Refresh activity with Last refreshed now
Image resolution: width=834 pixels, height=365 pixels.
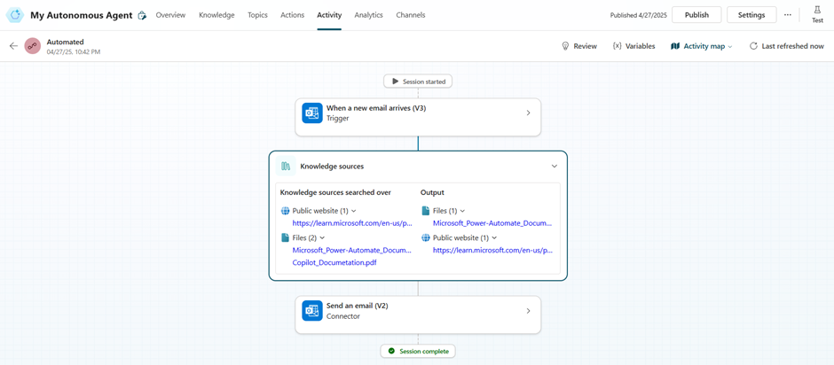pos(786,46)
